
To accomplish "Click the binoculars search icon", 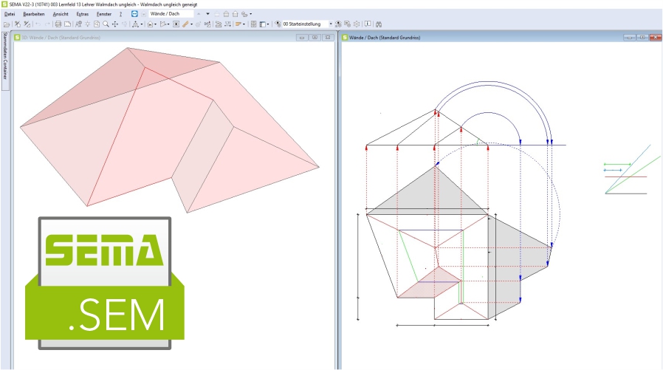I will [x=379, y=24].
